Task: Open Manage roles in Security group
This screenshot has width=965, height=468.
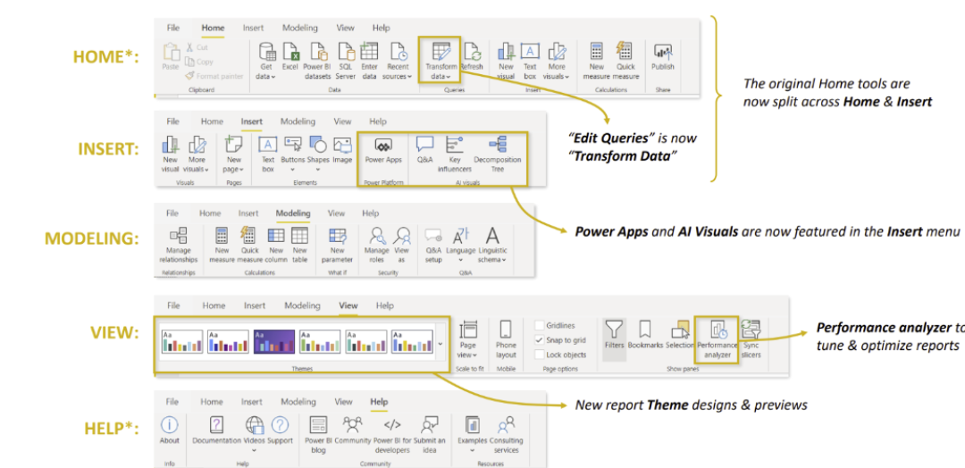Action: coord(377,246)
